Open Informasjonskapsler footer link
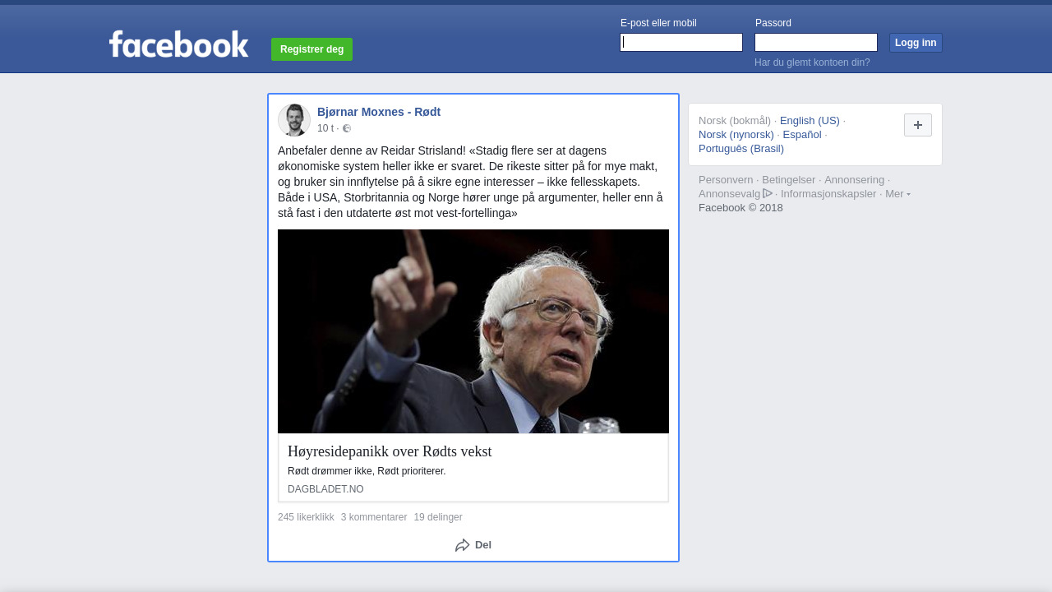 click(x=828, y=194)
